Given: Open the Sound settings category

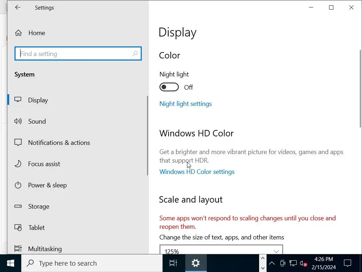Looking at the screenshot, I should pos(78,121).
